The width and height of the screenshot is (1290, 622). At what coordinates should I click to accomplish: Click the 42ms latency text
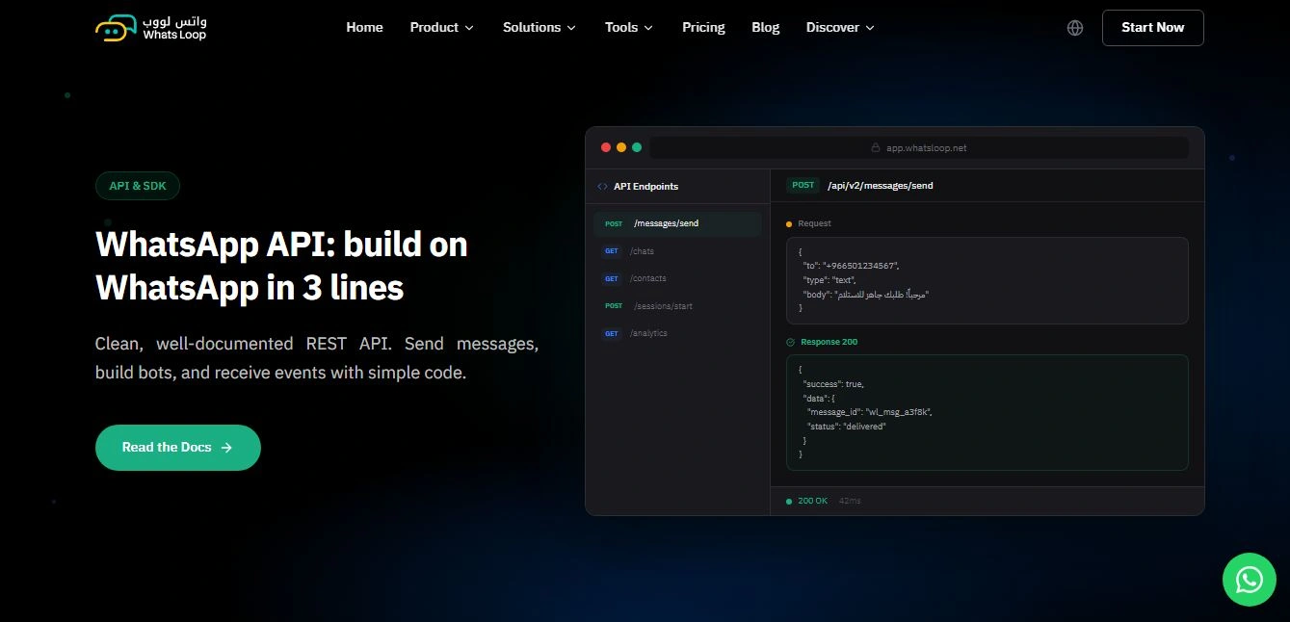[x=850, y=502]
